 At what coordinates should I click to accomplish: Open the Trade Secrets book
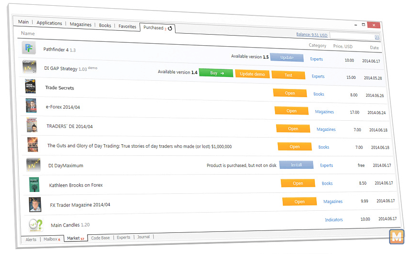290,93
